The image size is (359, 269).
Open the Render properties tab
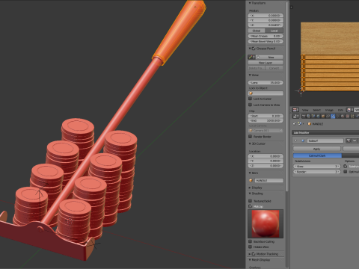click(x=304, y=117)
